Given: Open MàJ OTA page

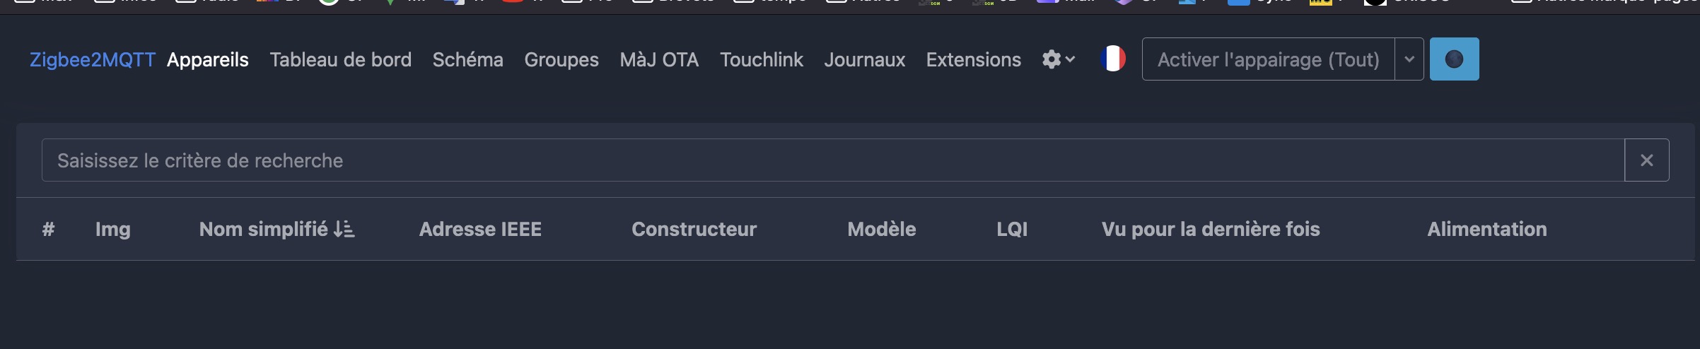Looking at the screenshot, I should tap(659, 59).
